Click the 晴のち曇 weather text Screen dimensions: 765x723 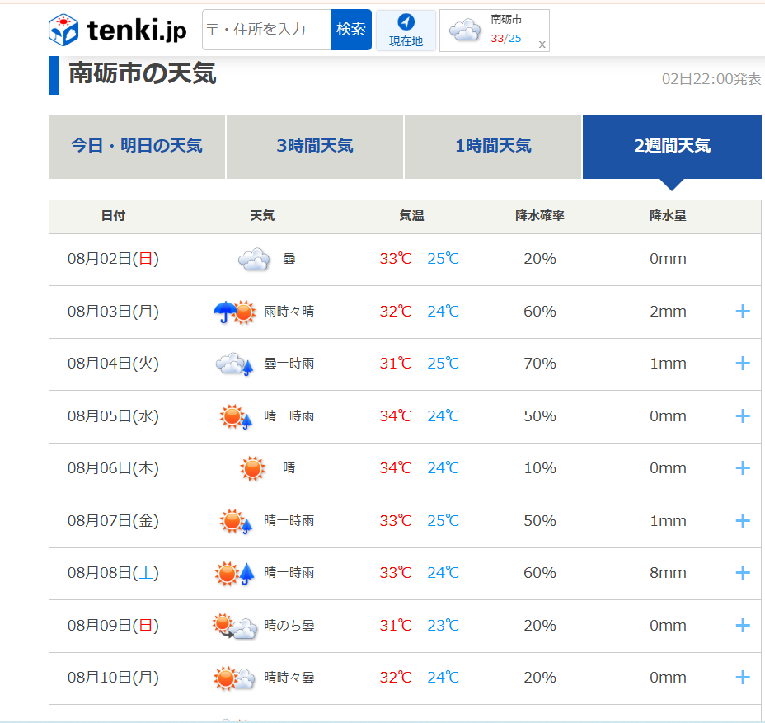[x=289, y=626]
